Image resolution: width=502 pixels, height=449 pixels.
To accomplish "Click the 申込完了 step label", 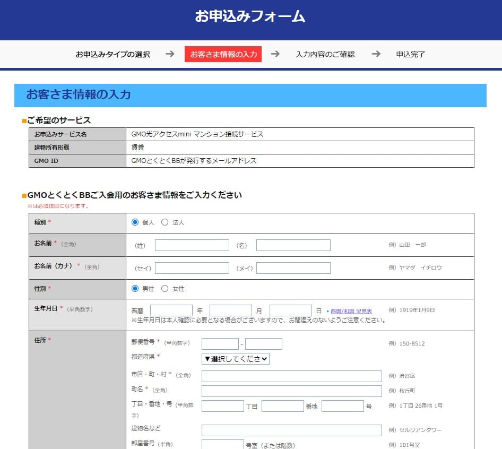I will pyautogui.click(x=410, y=54).
